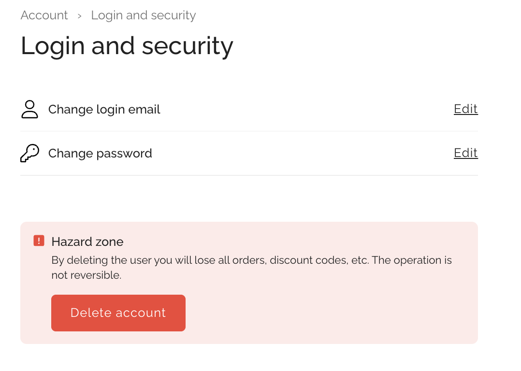Click divider line below Change password
Image resolution: width=521 pixels, height=371 pixels.
coord(249,175)
